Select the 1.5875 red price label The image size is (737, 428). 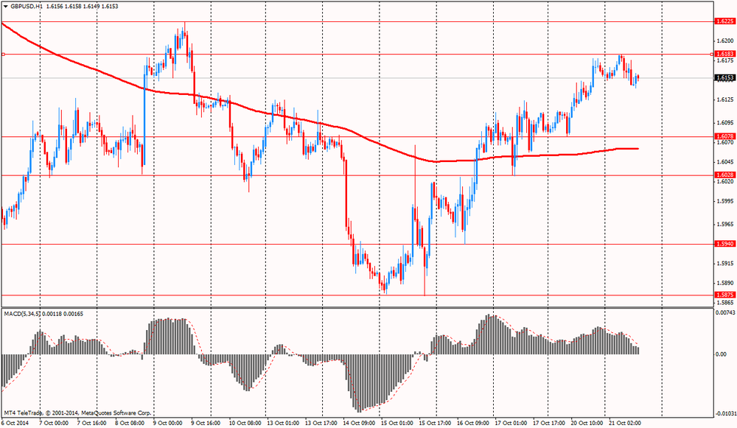point(724,295)
